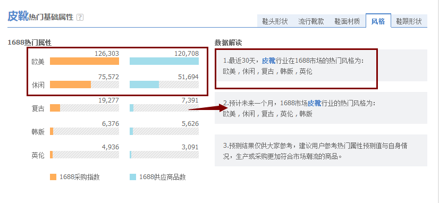Click the orange 1688采购指数 legend swatch
Screen dimensions: 439x203
[53, 177]
